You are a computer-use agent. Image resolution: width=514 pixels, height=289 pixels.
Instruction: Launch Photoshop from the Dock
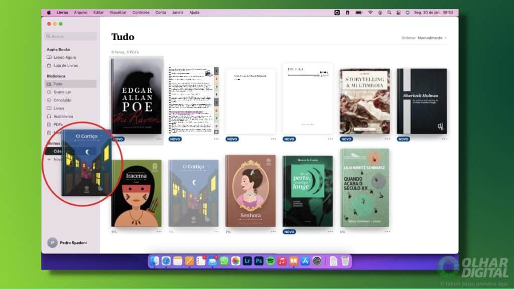(x=259, y=261)
